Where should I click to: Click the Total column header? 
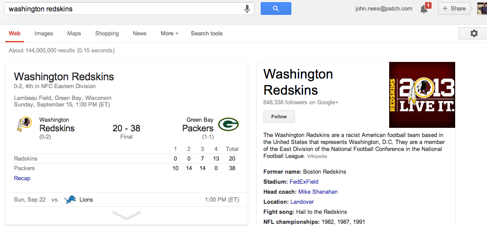click(x=232, y=149)
